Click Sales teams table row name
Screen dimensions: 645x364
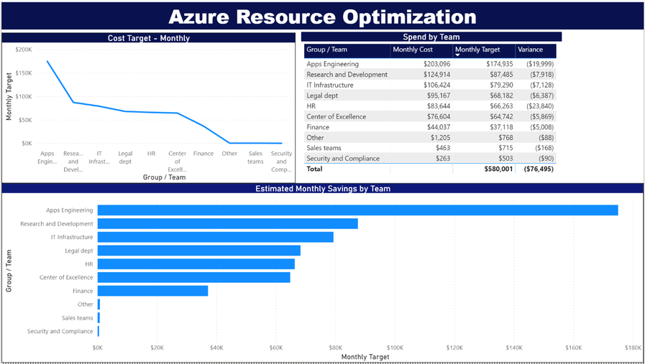324,148
